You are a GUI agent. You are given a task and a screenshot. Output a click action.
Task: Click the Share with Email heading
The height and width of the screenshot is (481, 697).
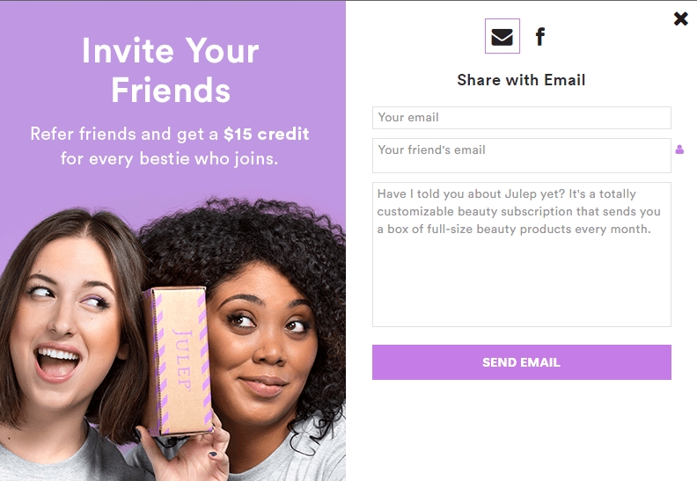coord(521,80)
